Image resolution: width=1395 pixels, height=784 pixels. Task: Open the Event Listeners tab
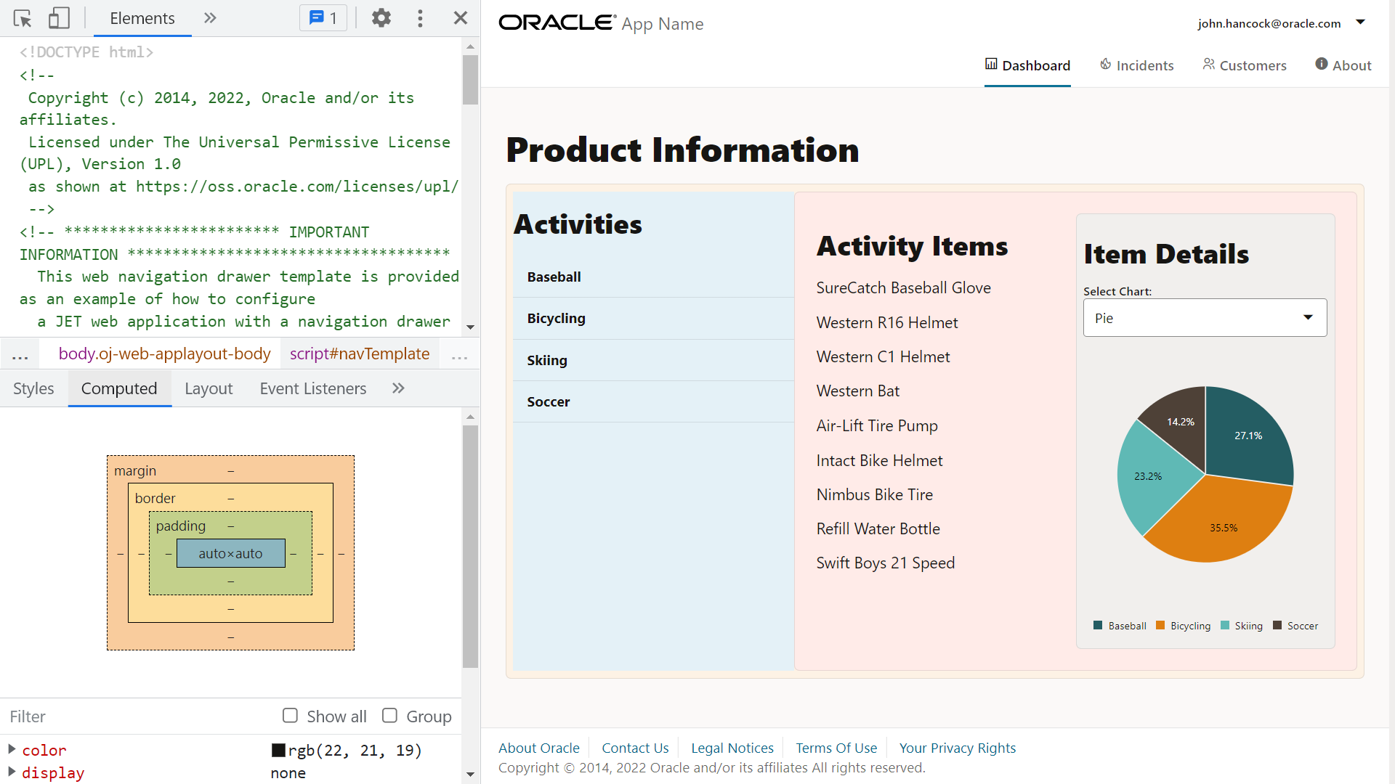313,388
